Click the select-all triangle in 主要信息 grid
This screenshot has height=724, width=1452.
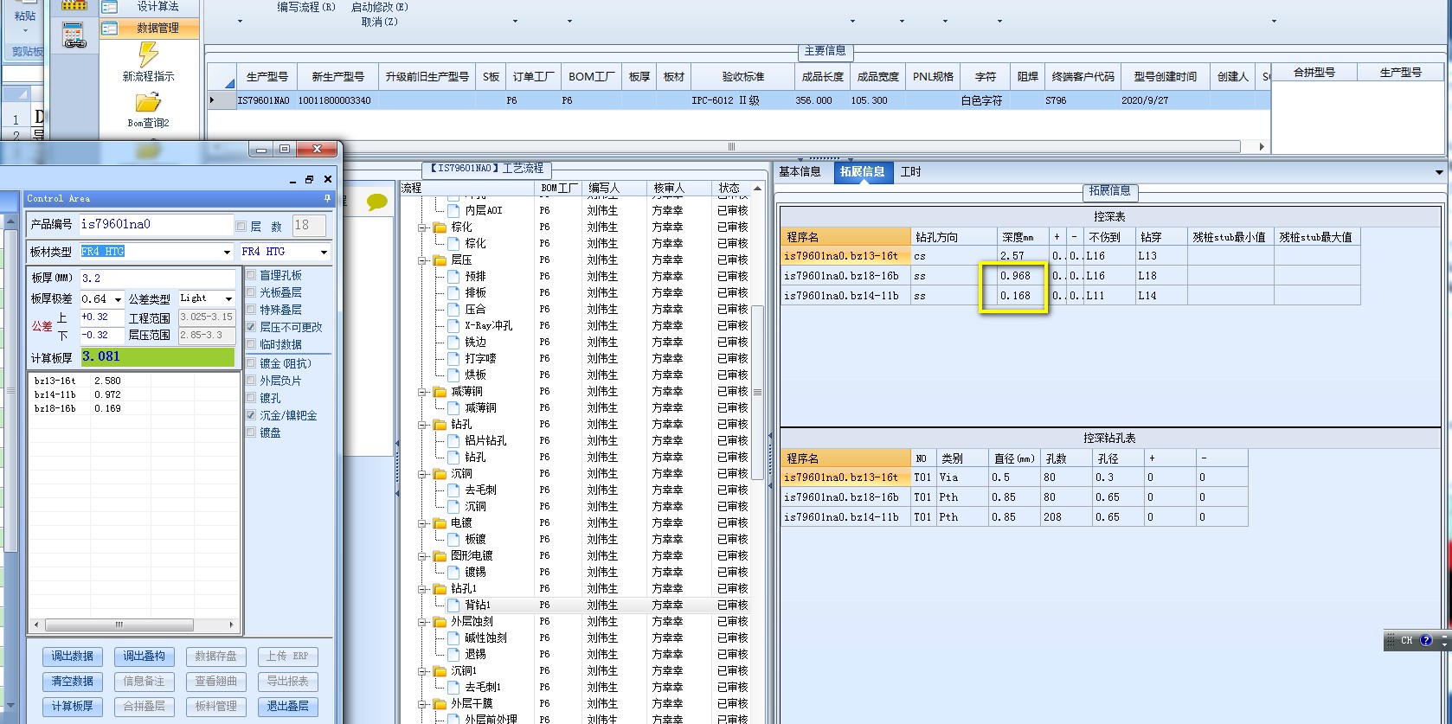click(x=229, y=83)
